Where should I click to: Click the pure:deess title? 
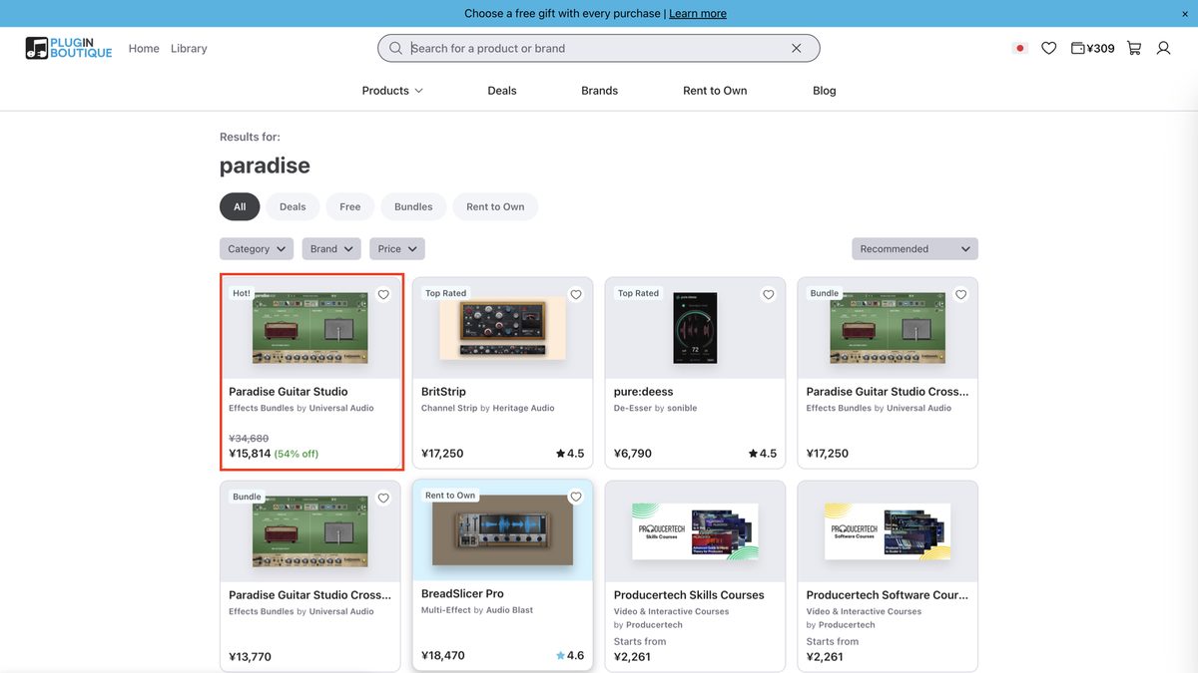[x=644, y=392]
